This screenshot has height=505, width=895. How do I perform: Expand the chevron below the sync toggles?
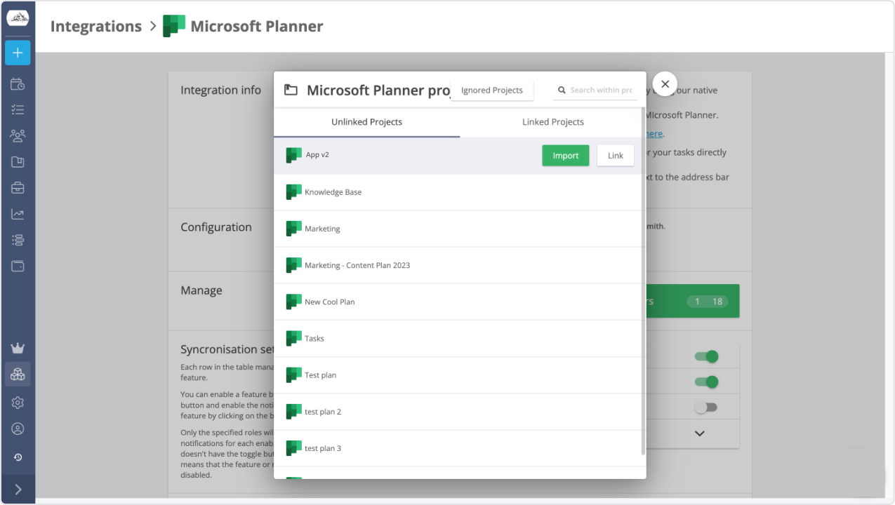(698, 433)
